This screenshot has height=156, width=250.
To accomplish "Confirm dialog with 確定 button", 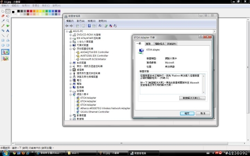I will click(x=187, y=113).
